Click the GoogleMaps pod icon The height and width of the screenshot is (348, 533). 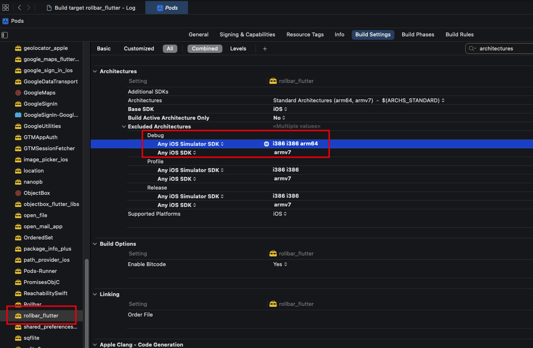17,92
